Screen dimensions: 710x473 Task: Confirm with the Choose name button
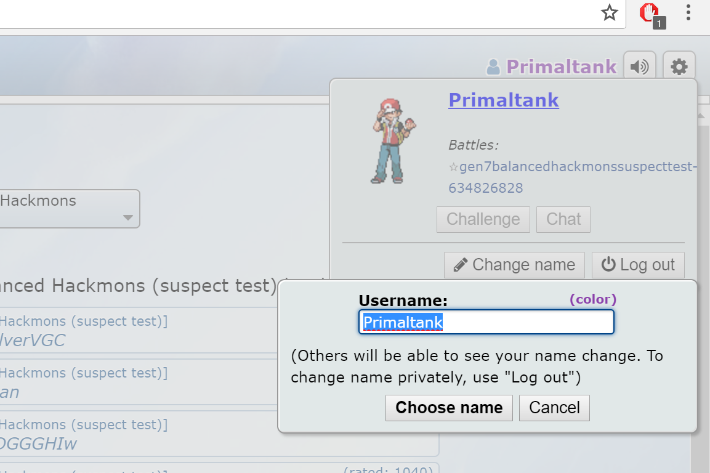[449, 408]
